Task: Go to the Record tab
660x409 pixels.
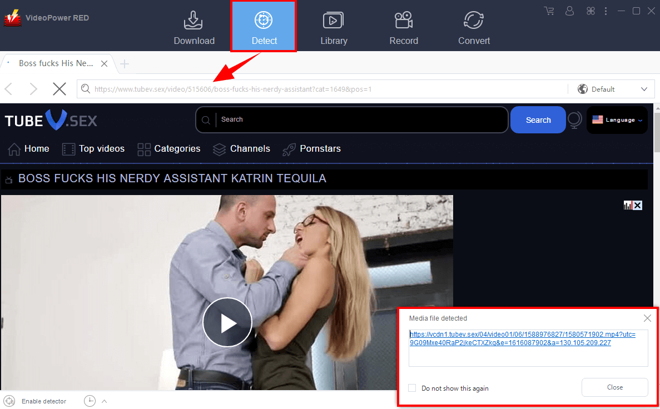Action: pyautogui.click(x=404, y=28)
